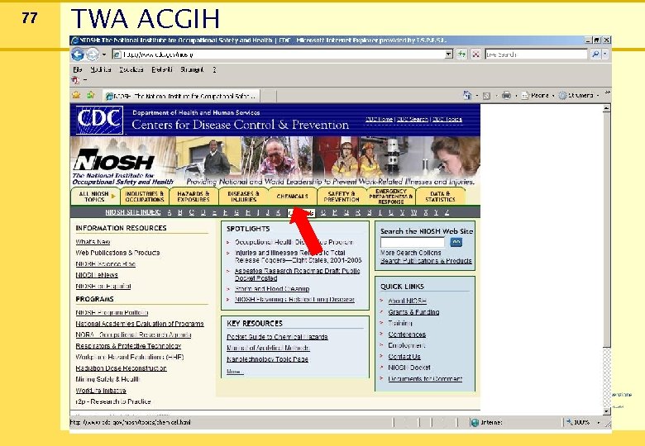Viewport: 645px width, 446px height.
Task: Open the second menu bar item after File
Action: (101, 69)
